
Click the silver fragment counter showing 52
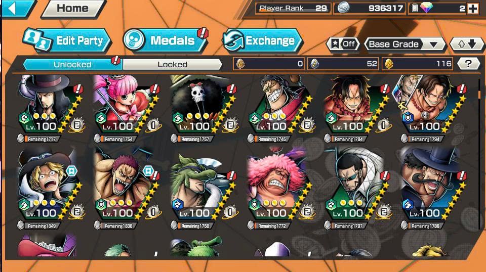click(343, 64)
